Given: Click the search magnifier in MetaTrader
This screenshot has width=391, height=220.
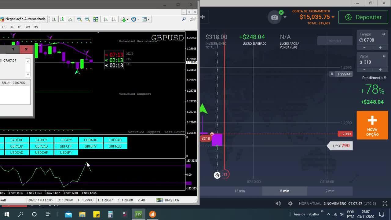Looking at the screenshot, I should (x=184, y=19).
